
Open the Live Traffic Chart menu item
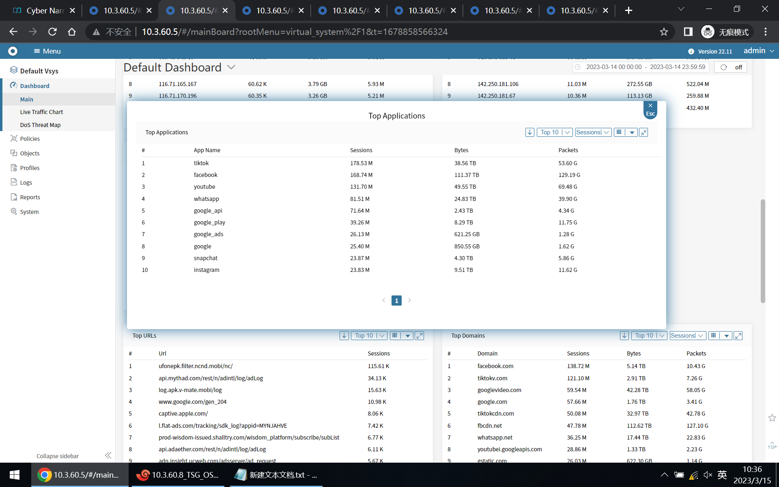[x=41, y=112]
